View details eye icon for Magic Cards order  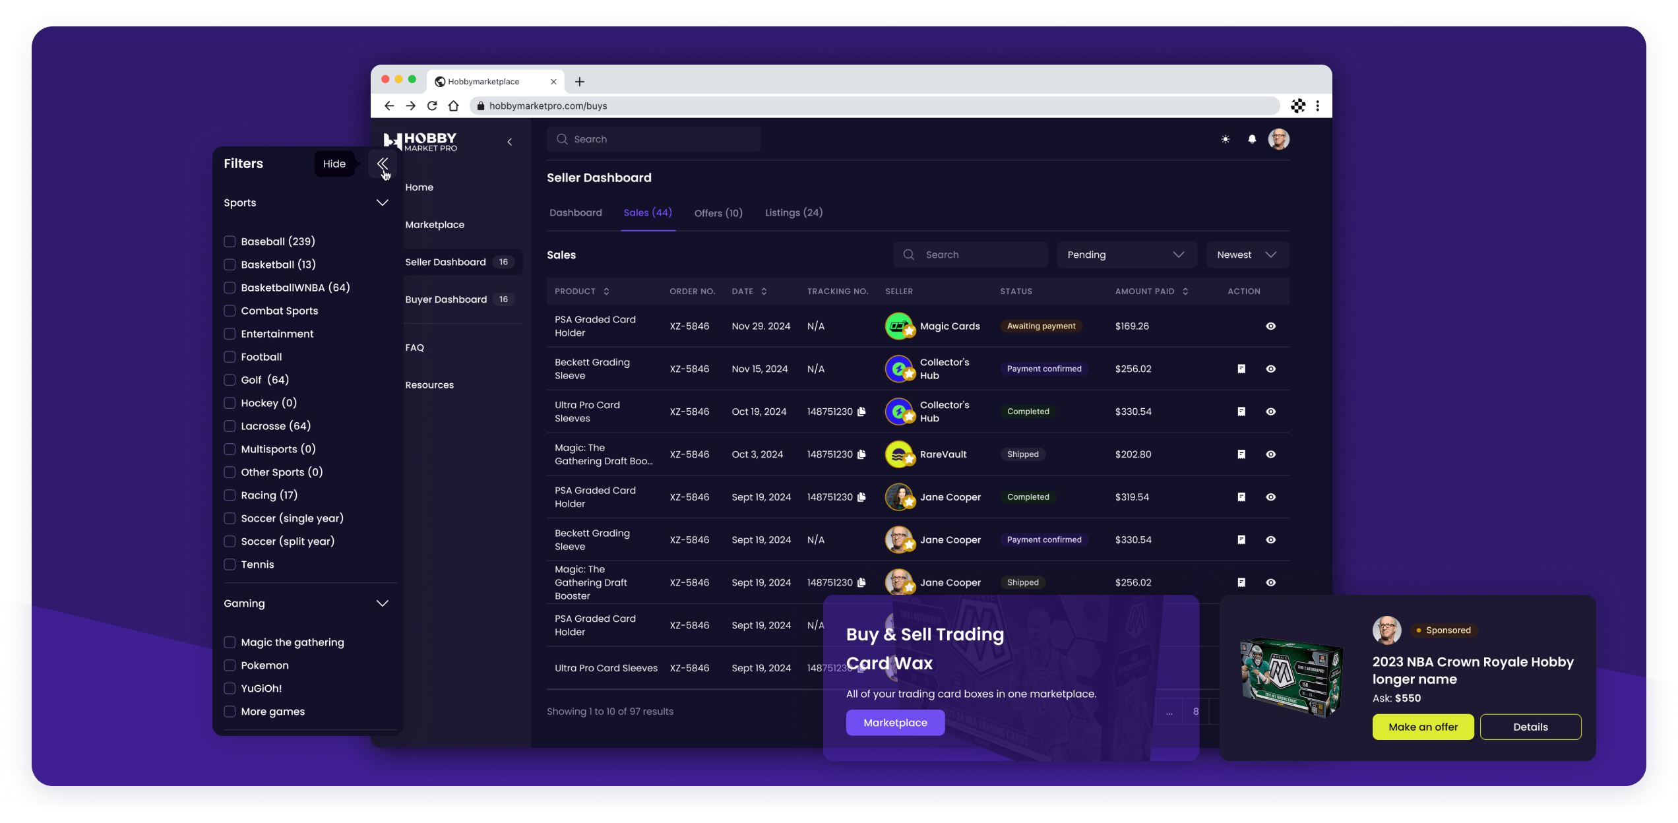(x=1270, y=326)
